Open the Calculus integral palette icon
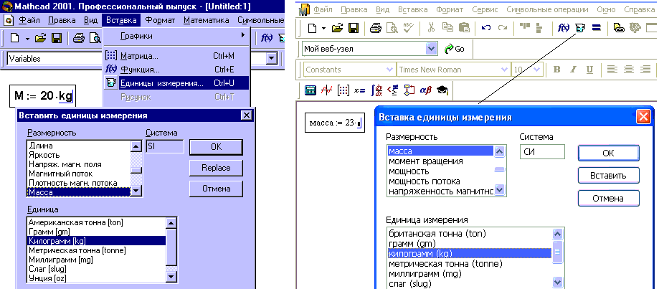 376,90
